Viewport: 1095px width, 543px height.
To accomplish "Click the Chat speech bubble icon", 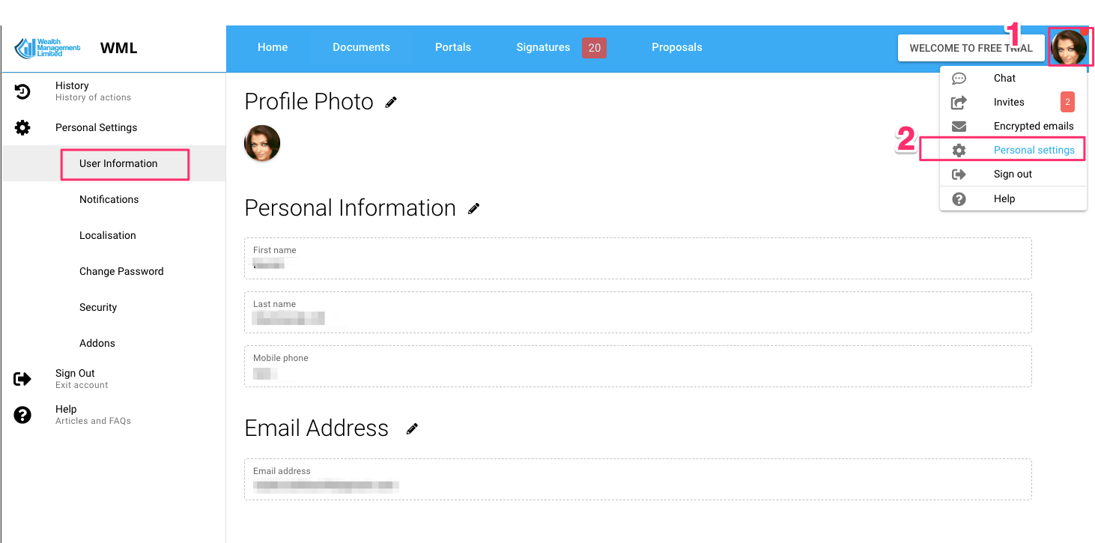I will point(959,79).
